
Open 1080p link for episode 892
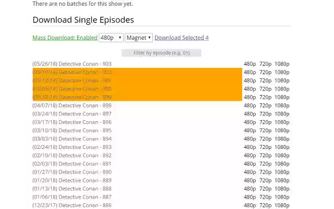pos(282,156)
